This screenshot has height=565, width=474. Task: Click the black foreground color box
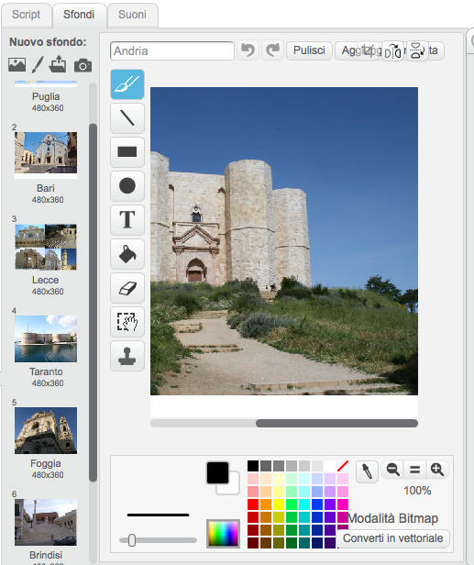[x=217, y=472]
